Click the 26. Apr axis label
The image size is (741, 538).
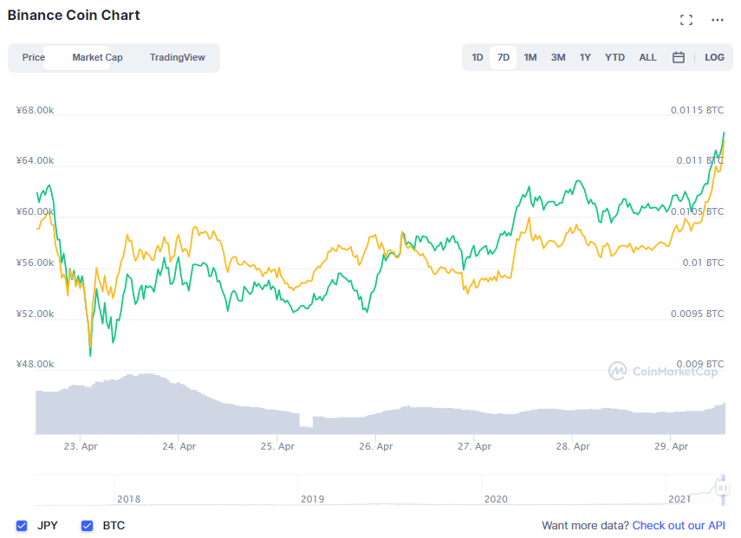375,446
